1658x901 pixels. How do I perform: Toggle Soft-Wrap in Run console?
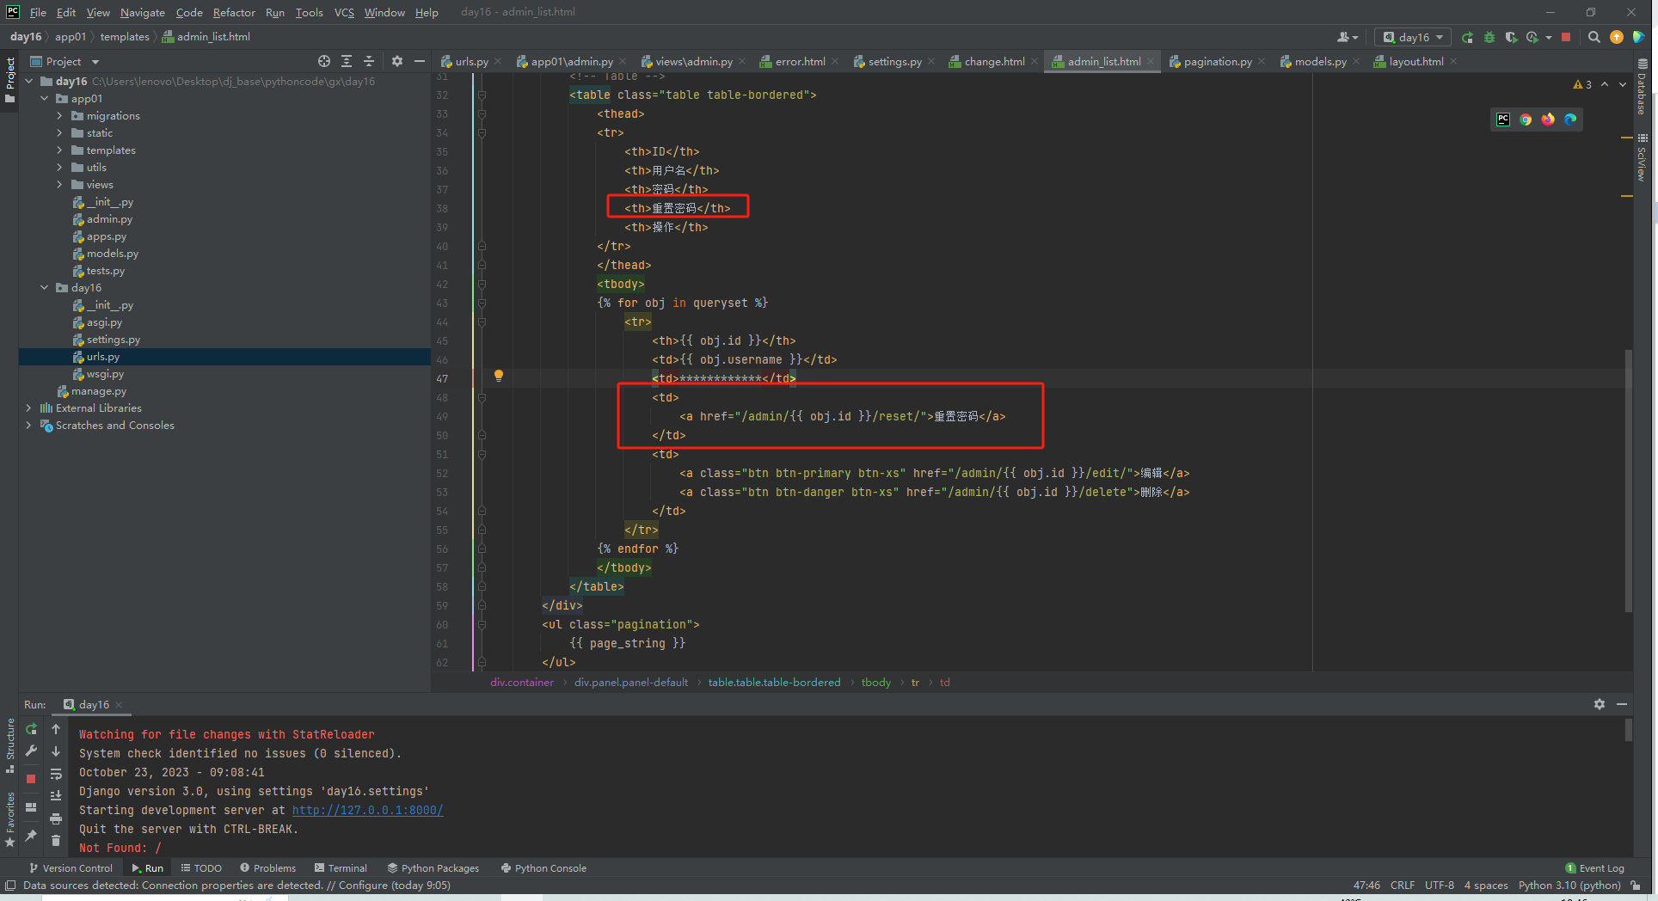pos(56,774)
